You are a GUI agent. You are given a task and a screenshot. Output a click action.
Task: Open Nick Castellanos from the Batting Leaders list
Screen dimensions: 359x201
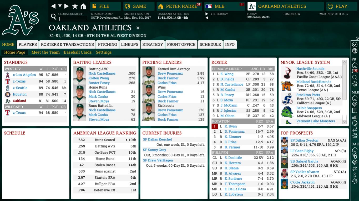[102, 73]
